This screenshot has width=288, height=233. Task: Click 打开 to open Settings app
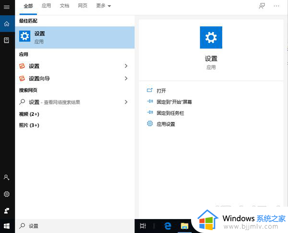click(x=161, y=90)
